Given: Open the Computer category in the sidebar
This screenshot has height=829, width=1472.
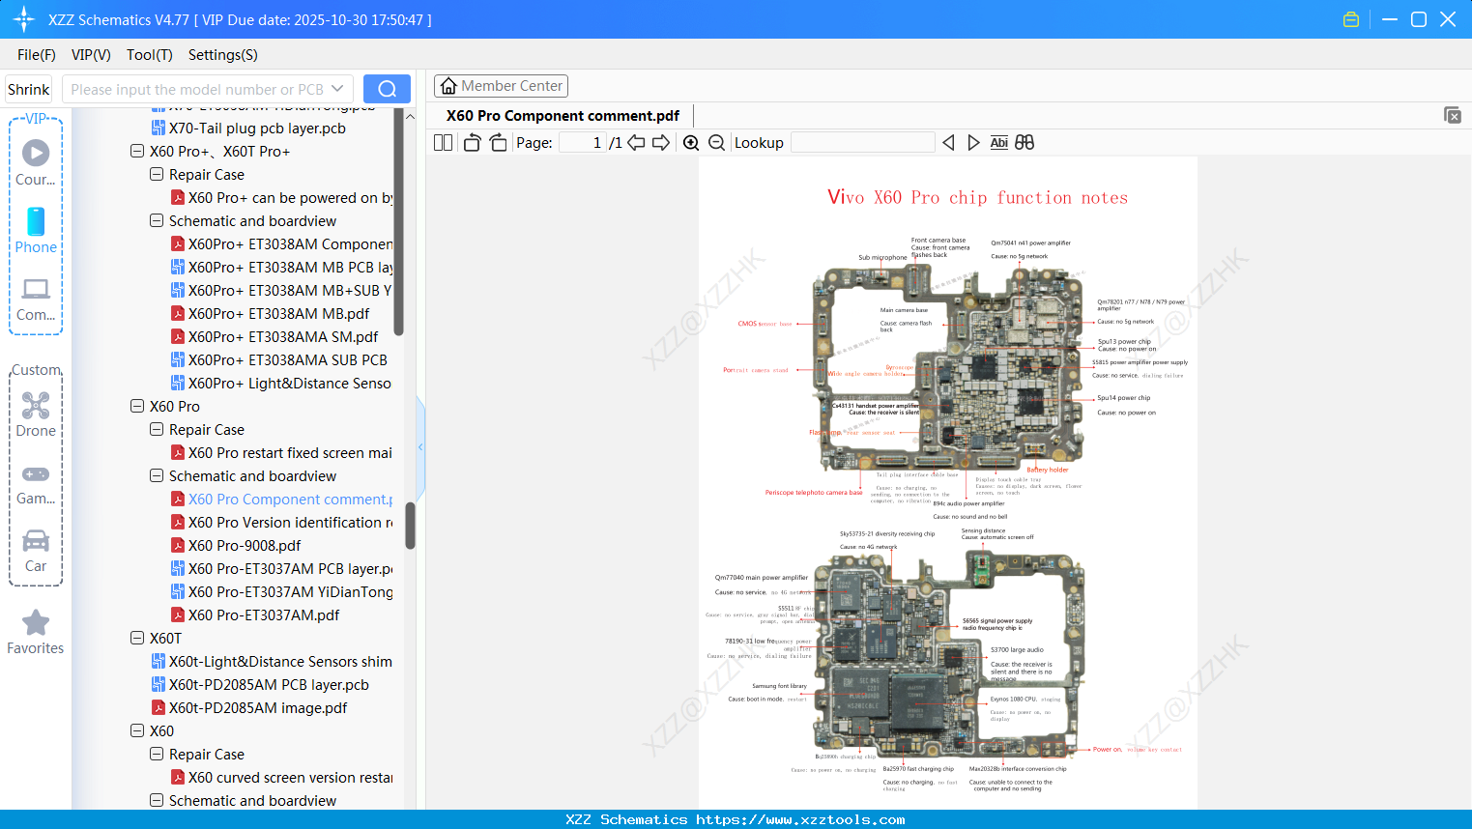Looking at the screenshot, I should [36, 300].
